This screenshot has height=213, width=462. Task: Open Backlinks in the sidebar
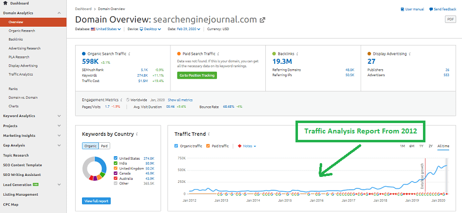(16, 39)
